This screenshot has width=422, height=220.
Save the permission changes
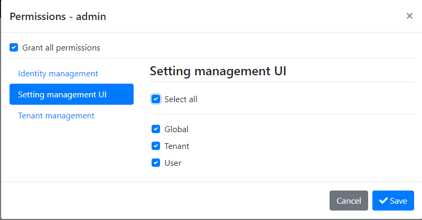click(393, 201)
